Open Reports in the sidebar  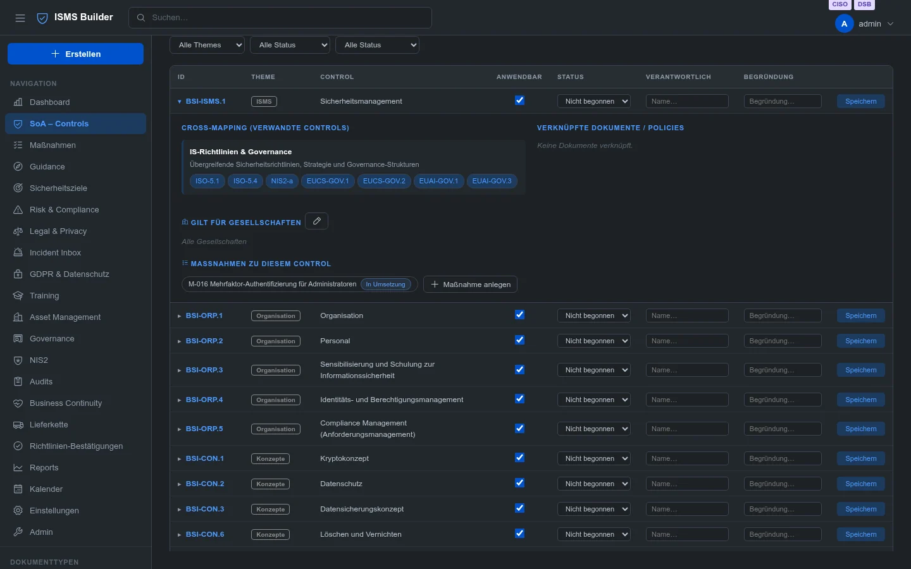pyautogui.click(x=75, y=468)
